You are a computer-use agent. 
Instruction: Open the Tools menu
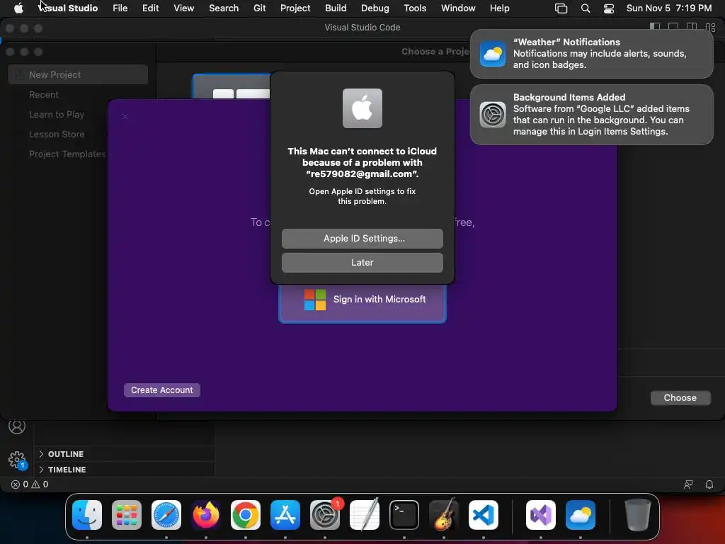415,8
